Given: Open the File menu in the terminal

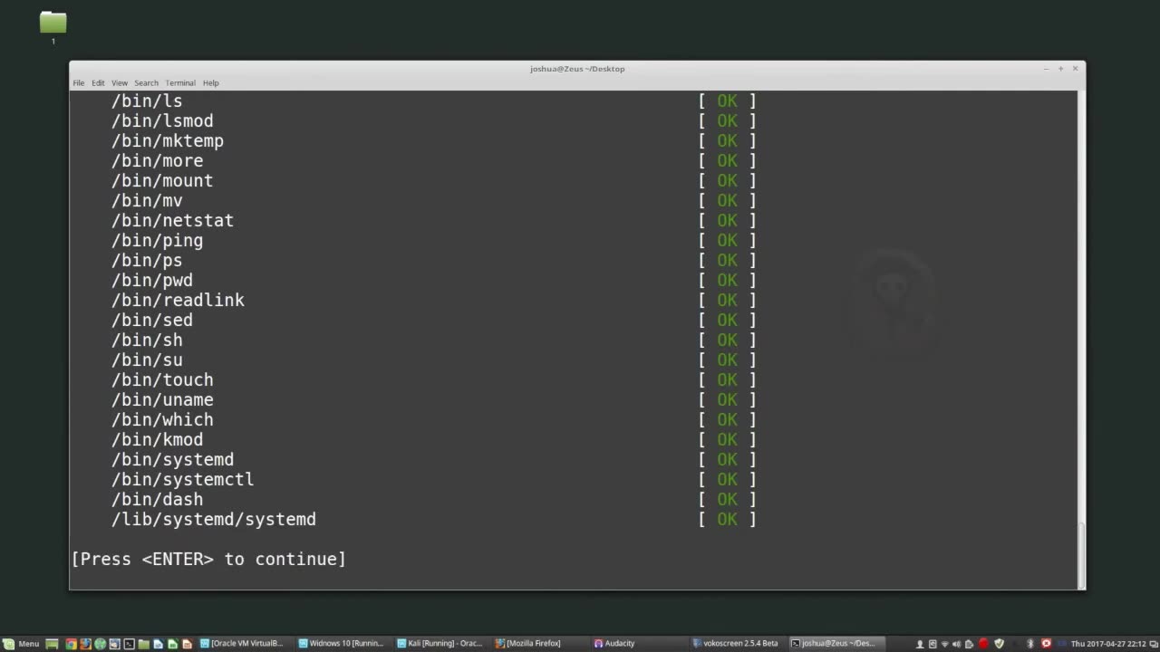Looking at the screenshot, I should click(x=79, y=82).
